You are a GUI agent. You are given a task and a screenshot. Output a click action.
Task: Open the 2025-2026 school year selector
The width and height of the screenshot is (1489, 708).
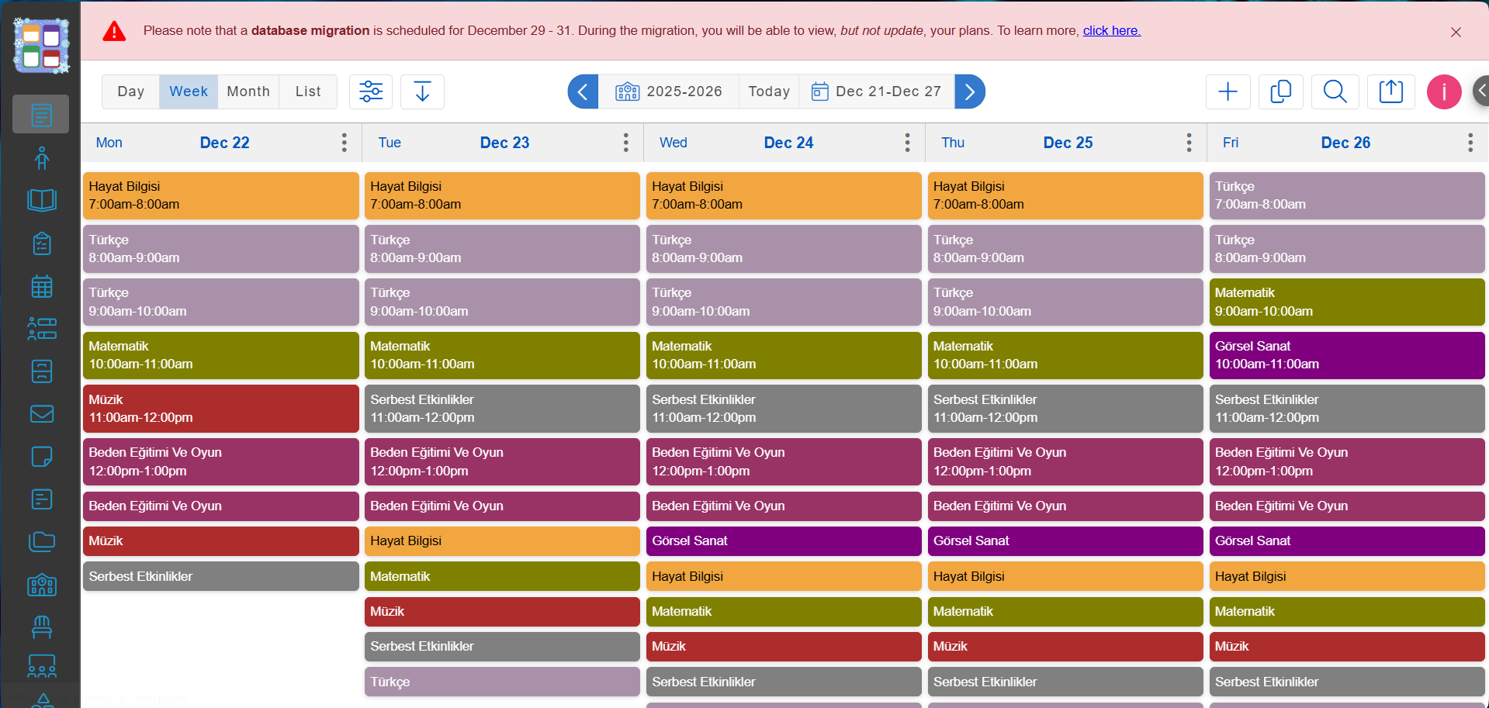coord(669,92)
